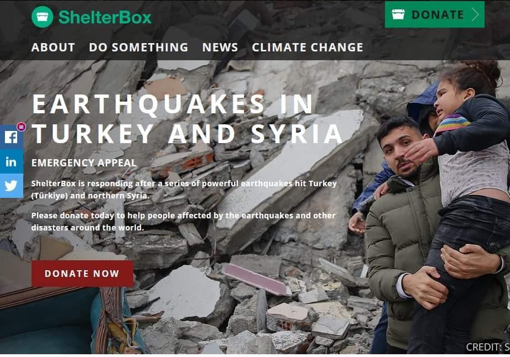This screenshot has width=510, height=357.
Task: Share the page via the LinkedIn icon
Action: (11, 161)
